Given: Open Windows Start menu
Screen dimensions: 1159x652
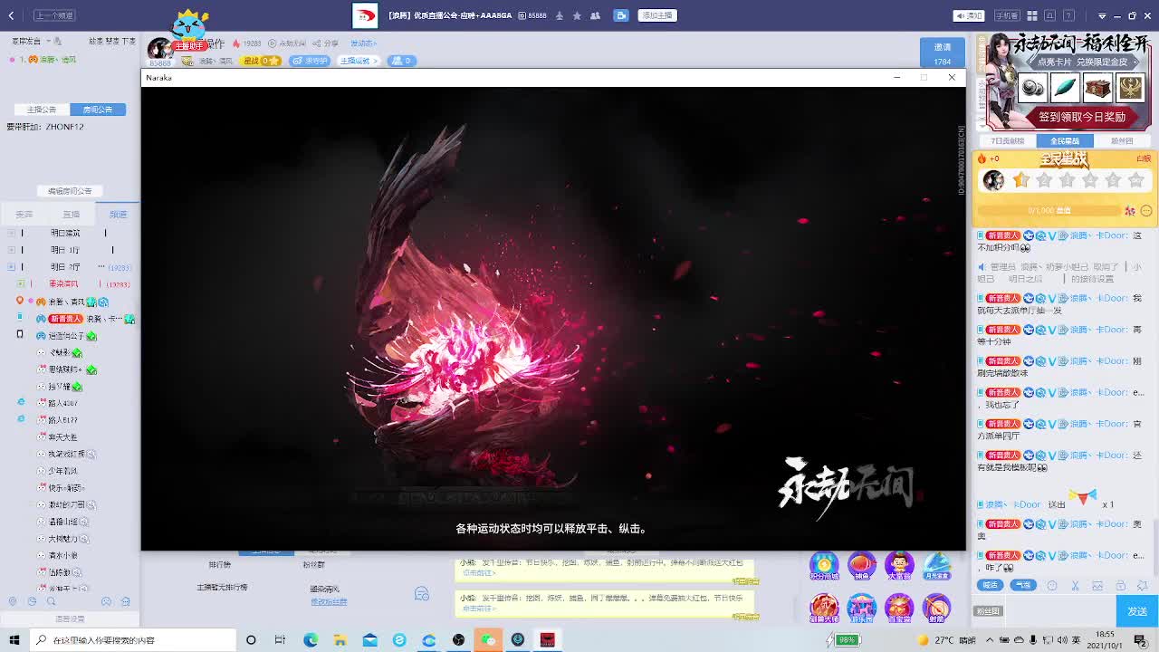Looking at the screenshot, I should pos(14,640).
